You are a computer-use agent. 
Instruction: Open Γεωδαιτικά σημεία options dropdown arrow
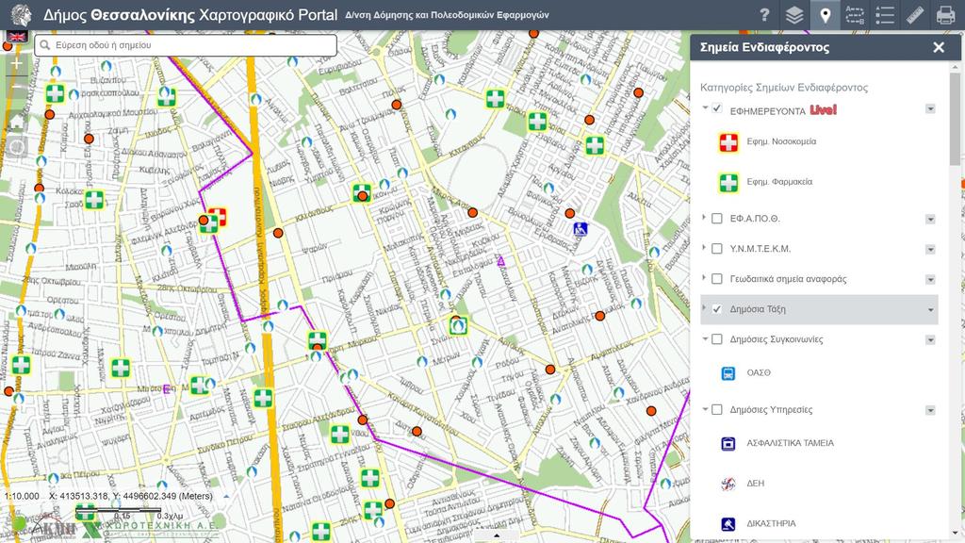930,279
